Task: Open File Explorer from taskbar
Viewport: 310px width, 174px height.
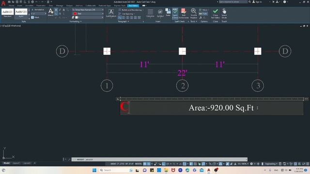Action: tap(166, 170)
